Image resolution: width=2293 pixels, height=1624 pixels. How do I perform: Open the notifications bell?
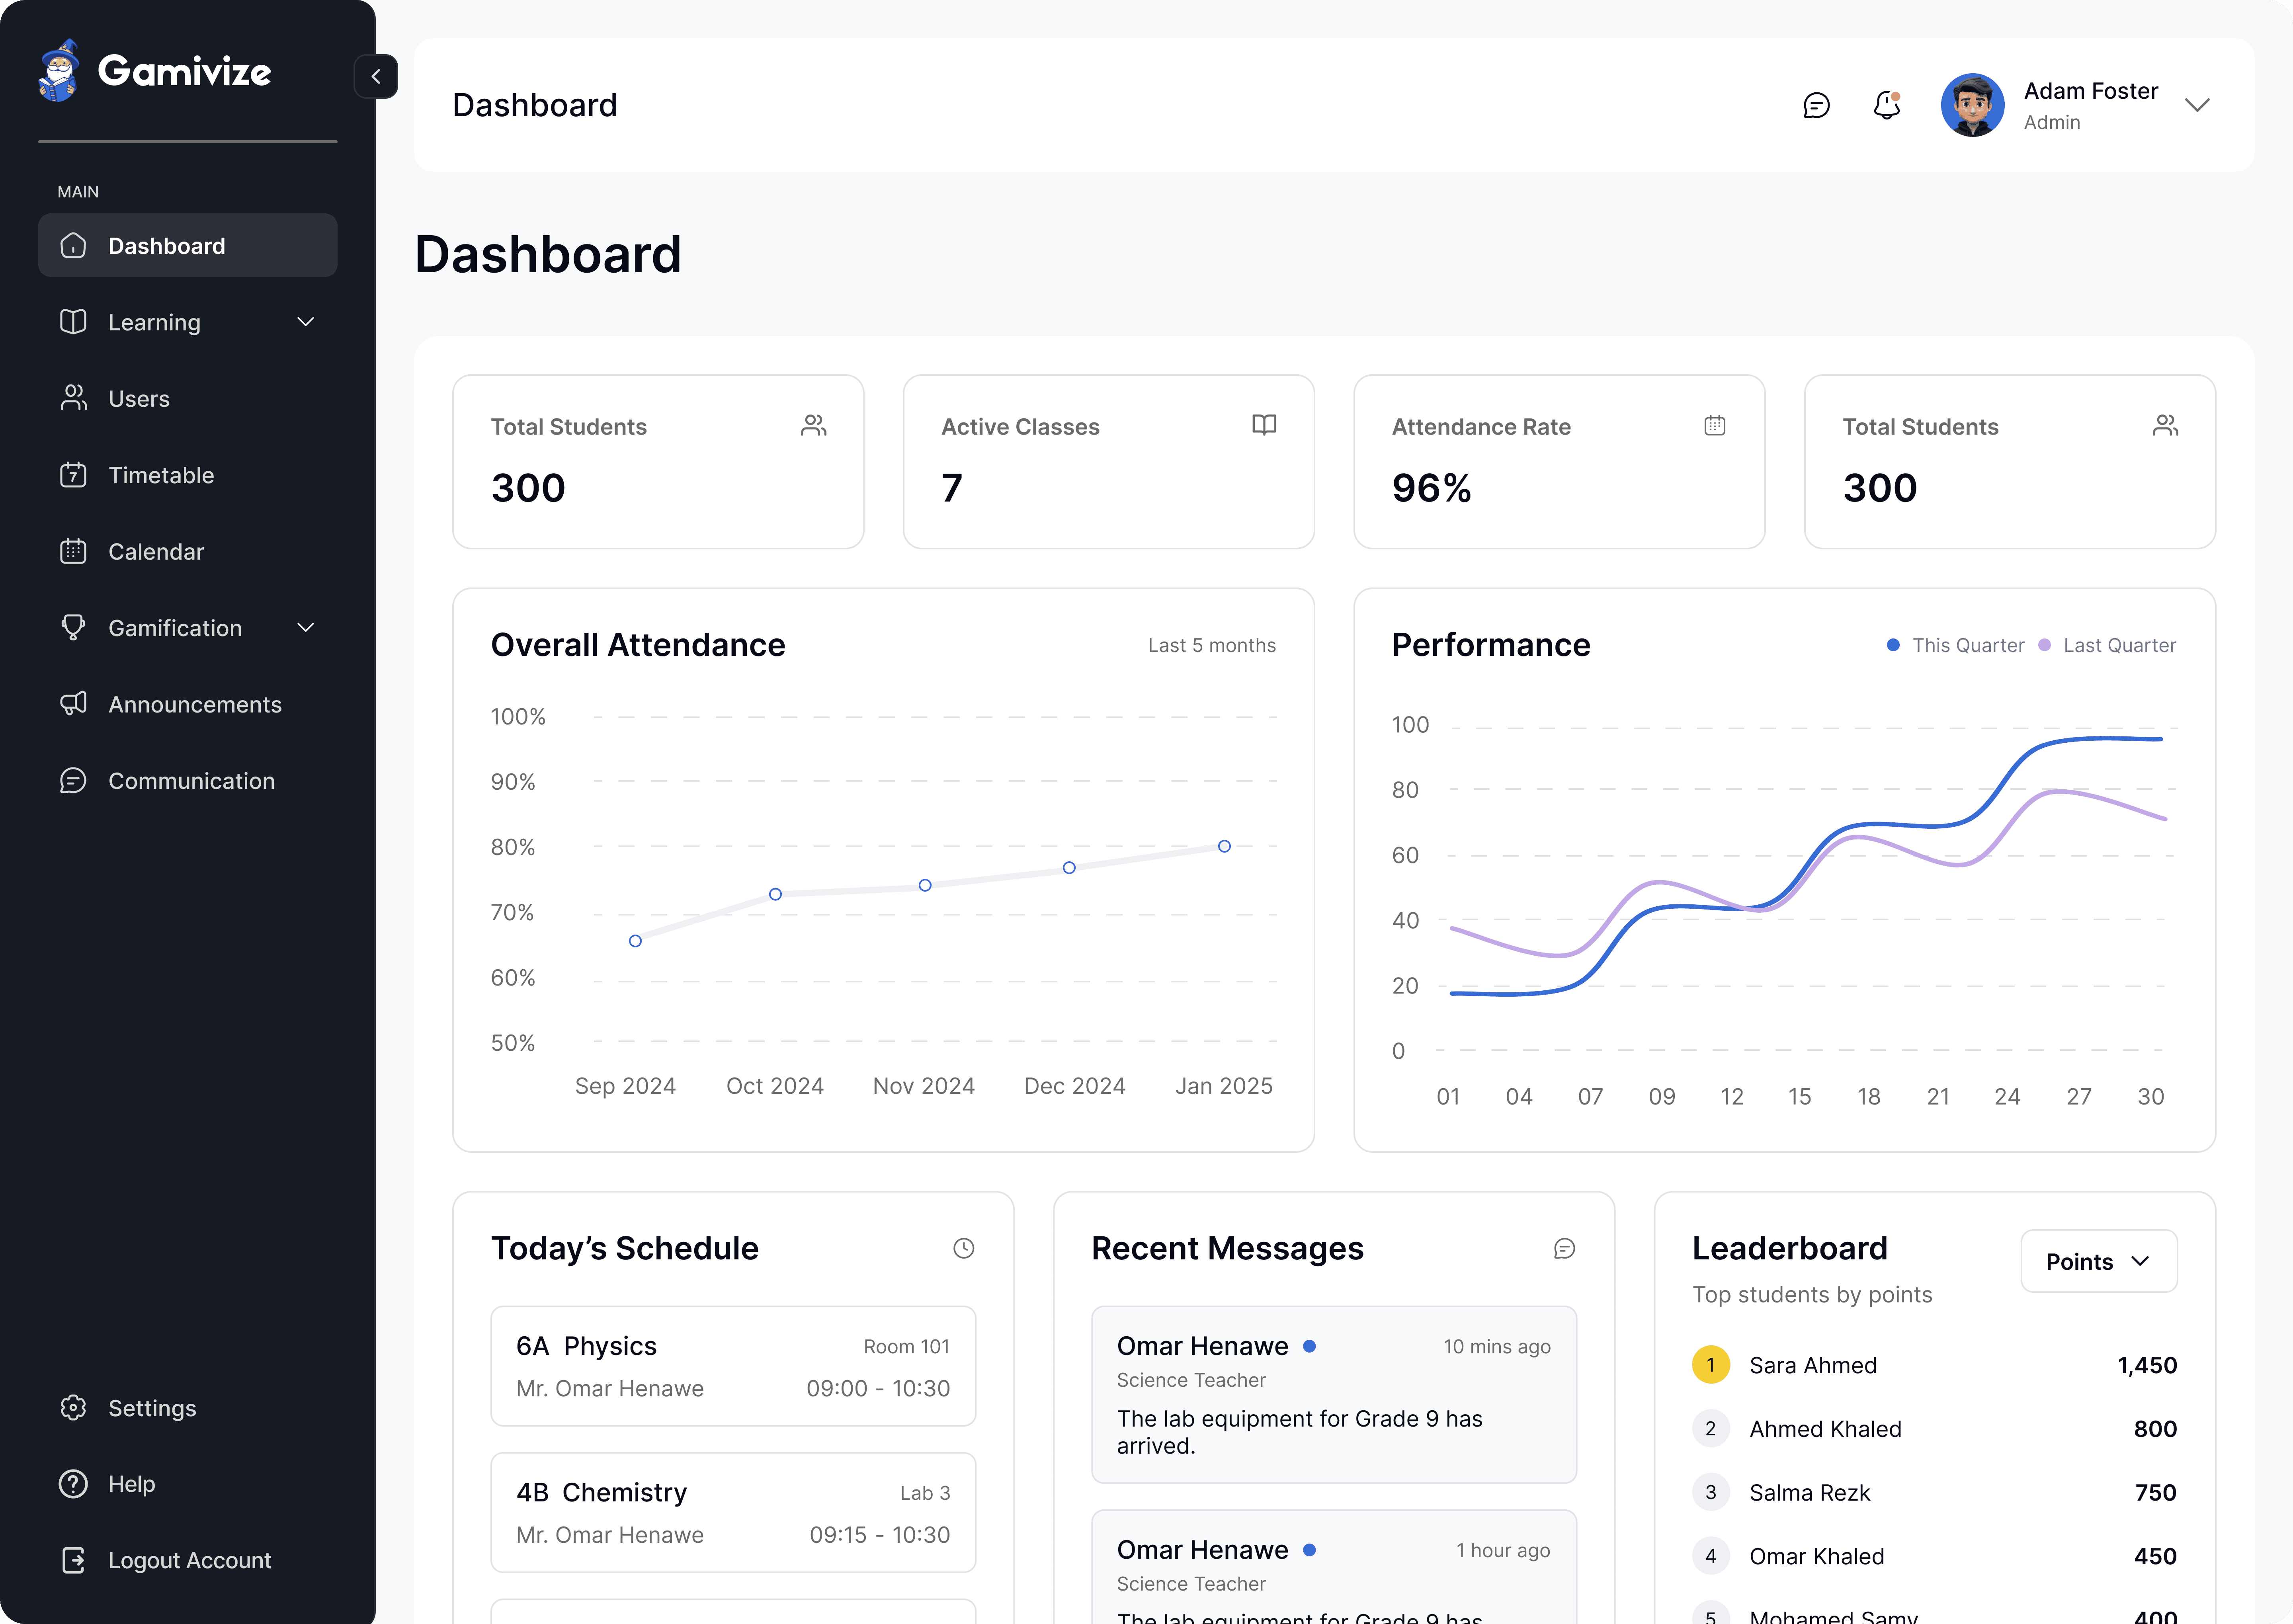[1887, 105]
